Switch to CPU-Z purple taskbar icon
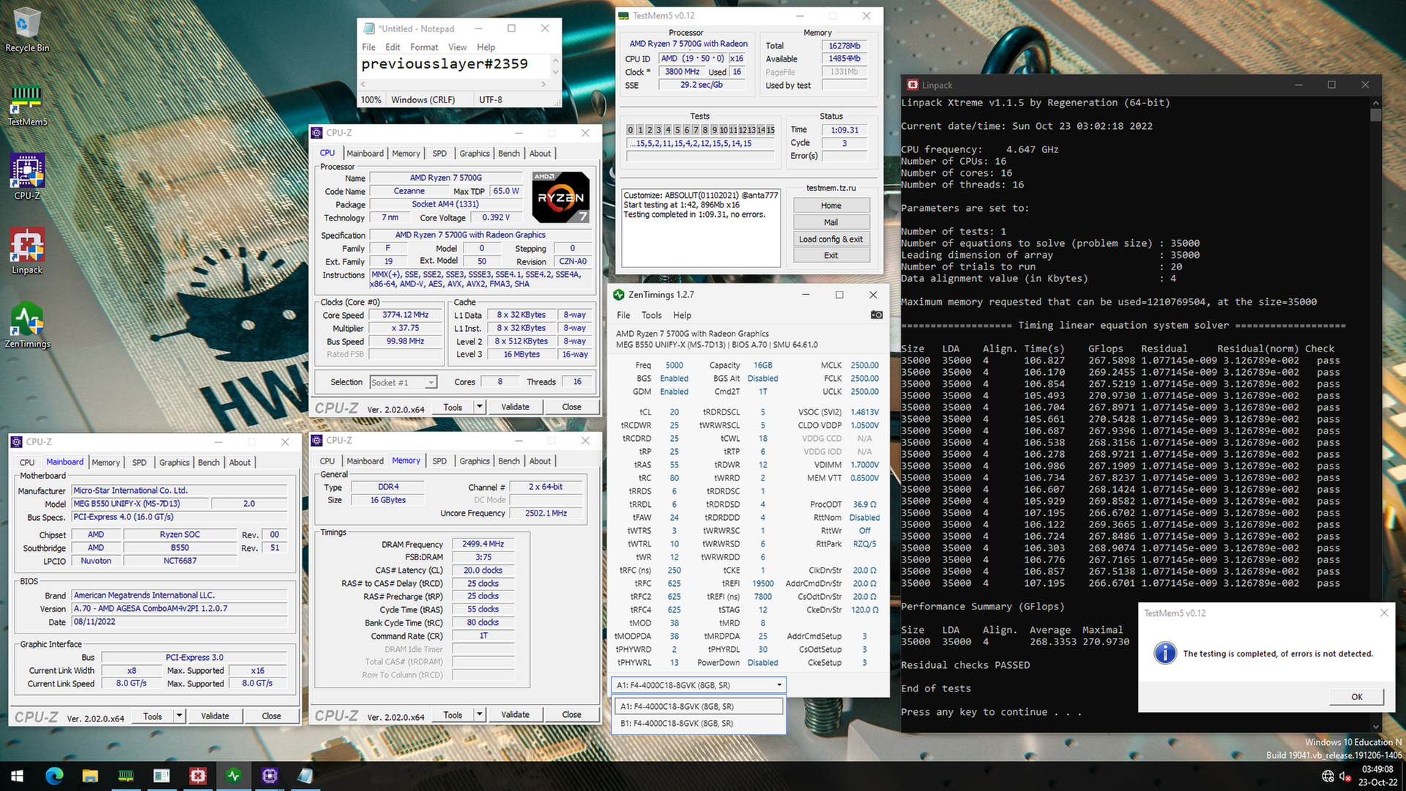The image size is (1406, 791). click(269, 776)
